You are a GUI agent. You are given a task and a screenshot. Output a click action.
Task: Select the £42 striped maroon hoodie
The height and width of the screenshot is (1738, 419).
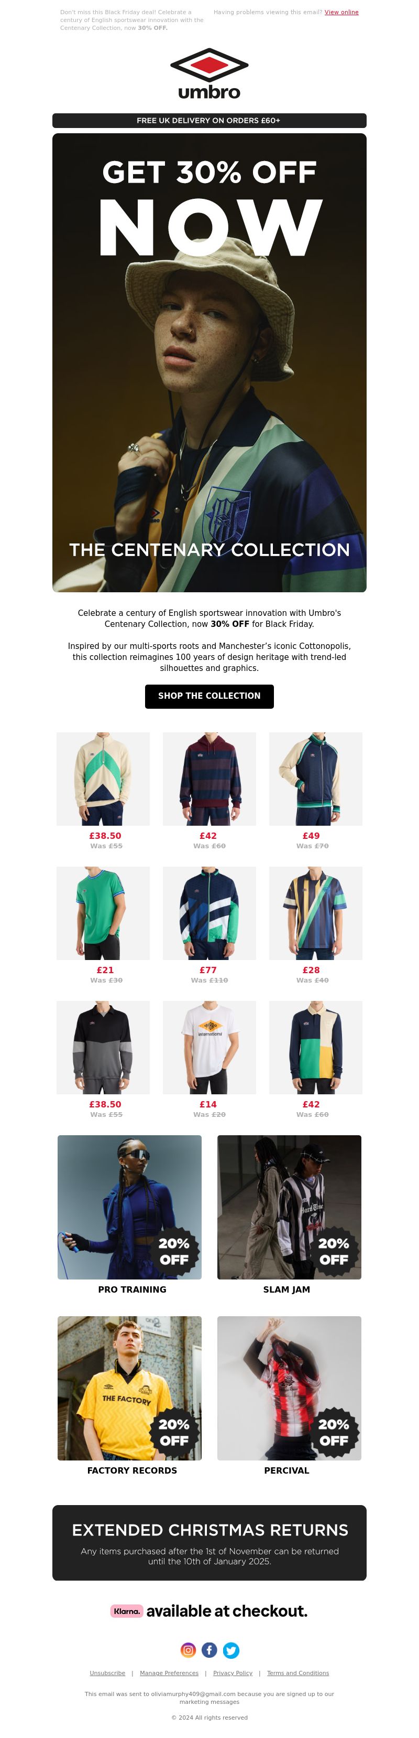(210, 779)
